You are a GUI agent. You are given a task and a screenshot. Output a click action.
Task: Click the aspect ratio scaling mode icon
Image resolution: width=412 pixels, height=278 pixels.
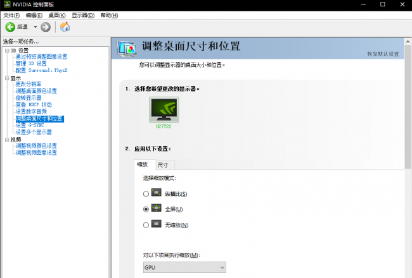tap(157, 193)
